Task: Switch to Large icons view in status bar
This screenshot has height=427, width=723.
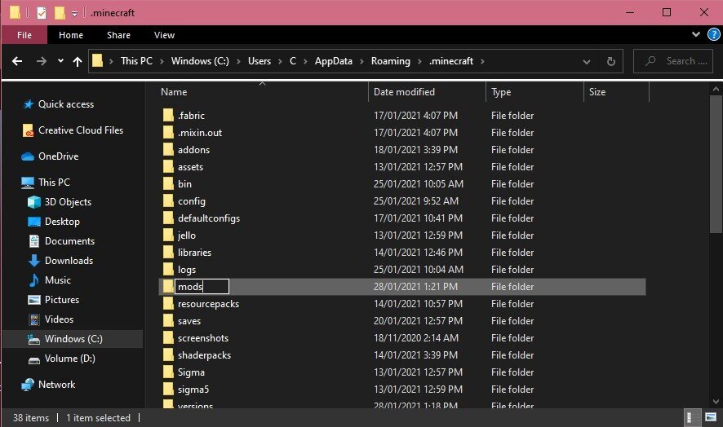Action: point(711,417)
